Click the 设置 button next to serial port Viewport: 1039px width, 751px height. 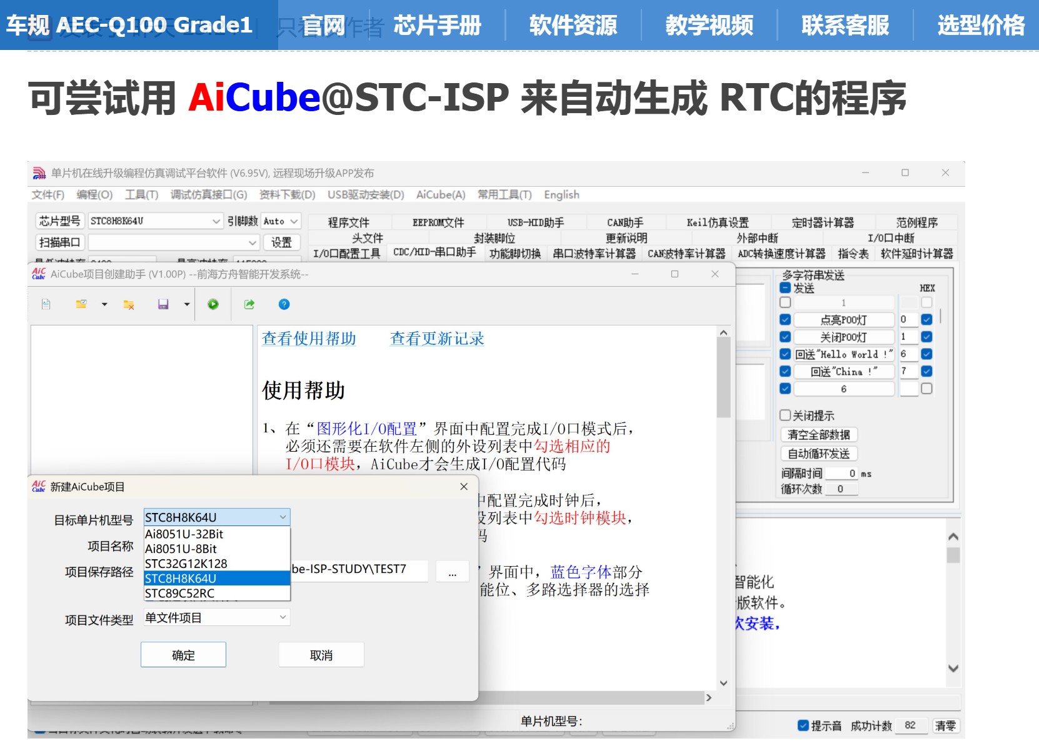tap(281, 242)
